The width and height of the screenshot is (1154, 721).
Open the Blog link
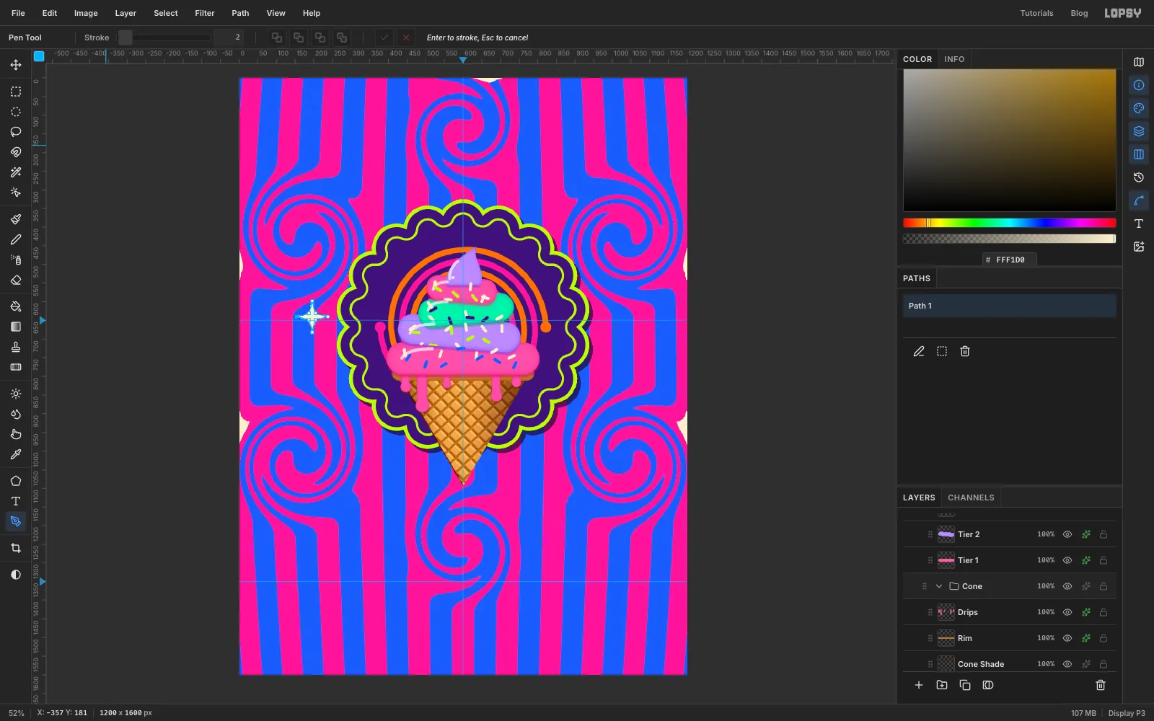pyautogui.click(x=1079, y=13)
